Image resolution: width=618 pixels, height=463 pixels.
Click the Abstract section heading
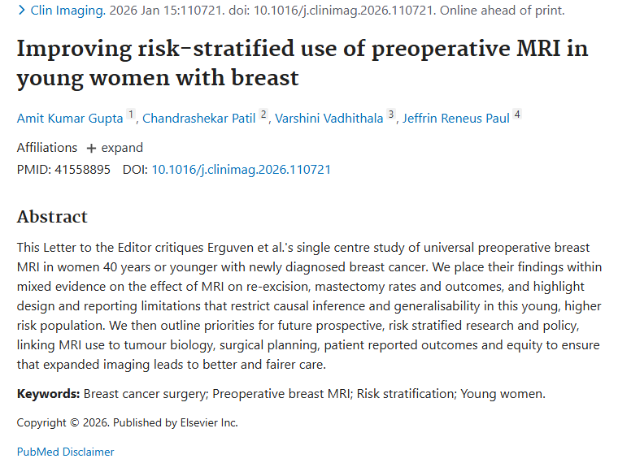click(x=52, y=217)
